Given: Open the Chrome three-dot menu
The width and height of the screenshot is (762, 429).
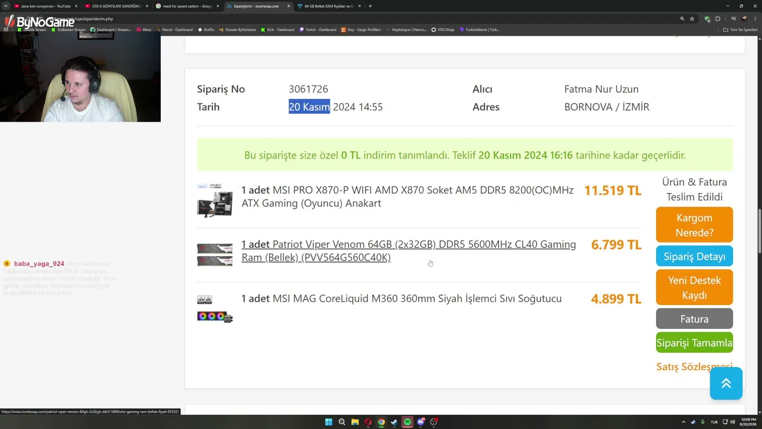Looking at the screenshot, I should (755, 19).
